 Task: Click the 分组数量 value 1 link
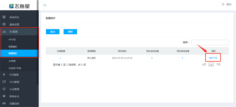60,58
